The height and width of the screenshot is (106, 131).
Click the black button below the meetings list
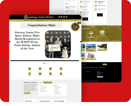100,15
